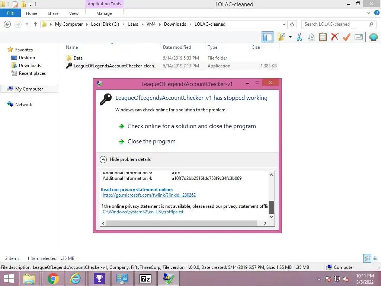The height and width of the screenshot is (286, 381).
Task: Collapse with Hide problem details chevron
Action: (103, 159)
